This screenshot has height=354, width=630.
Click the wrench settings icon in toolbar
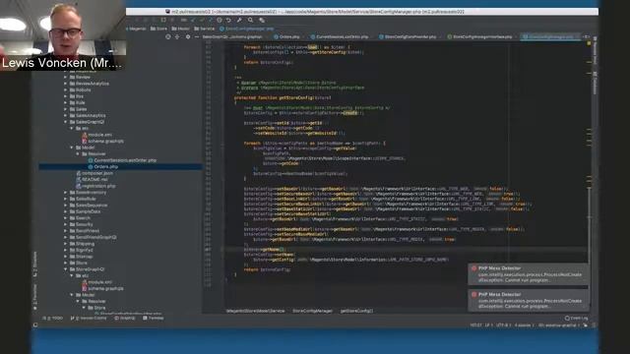click(x=239, y=20)
